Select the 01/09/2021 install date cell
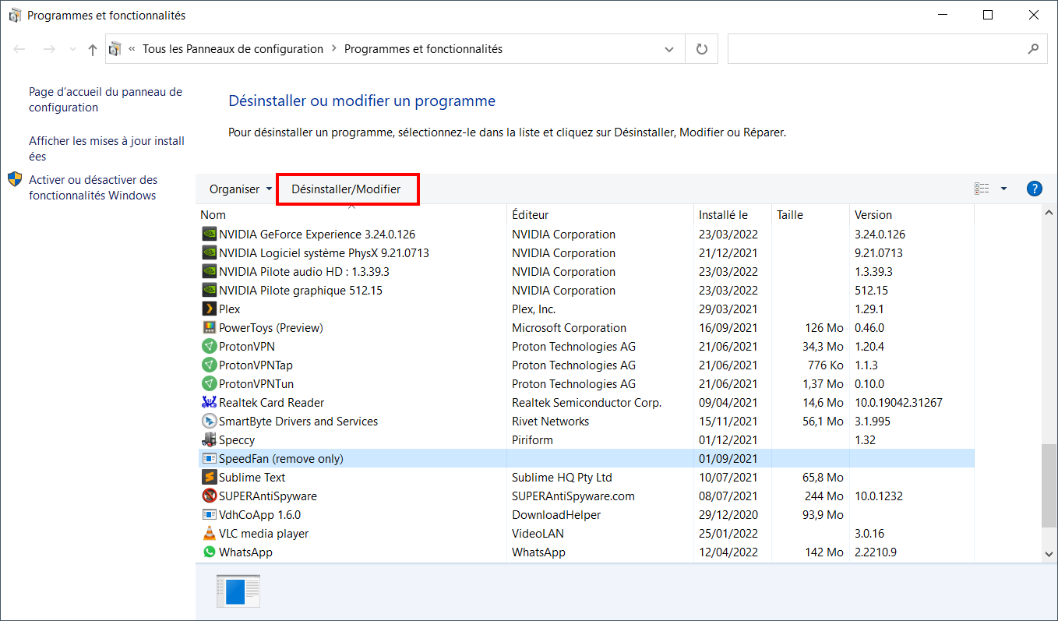1058x621 pixels. (728, 459)
